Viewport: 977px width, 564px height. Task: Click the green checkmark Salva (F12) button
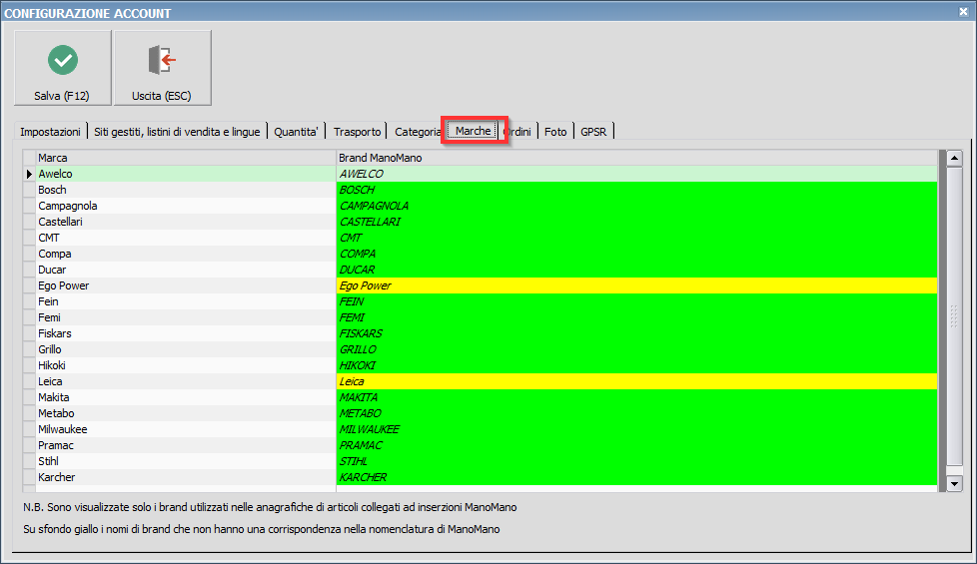(63, 68)
